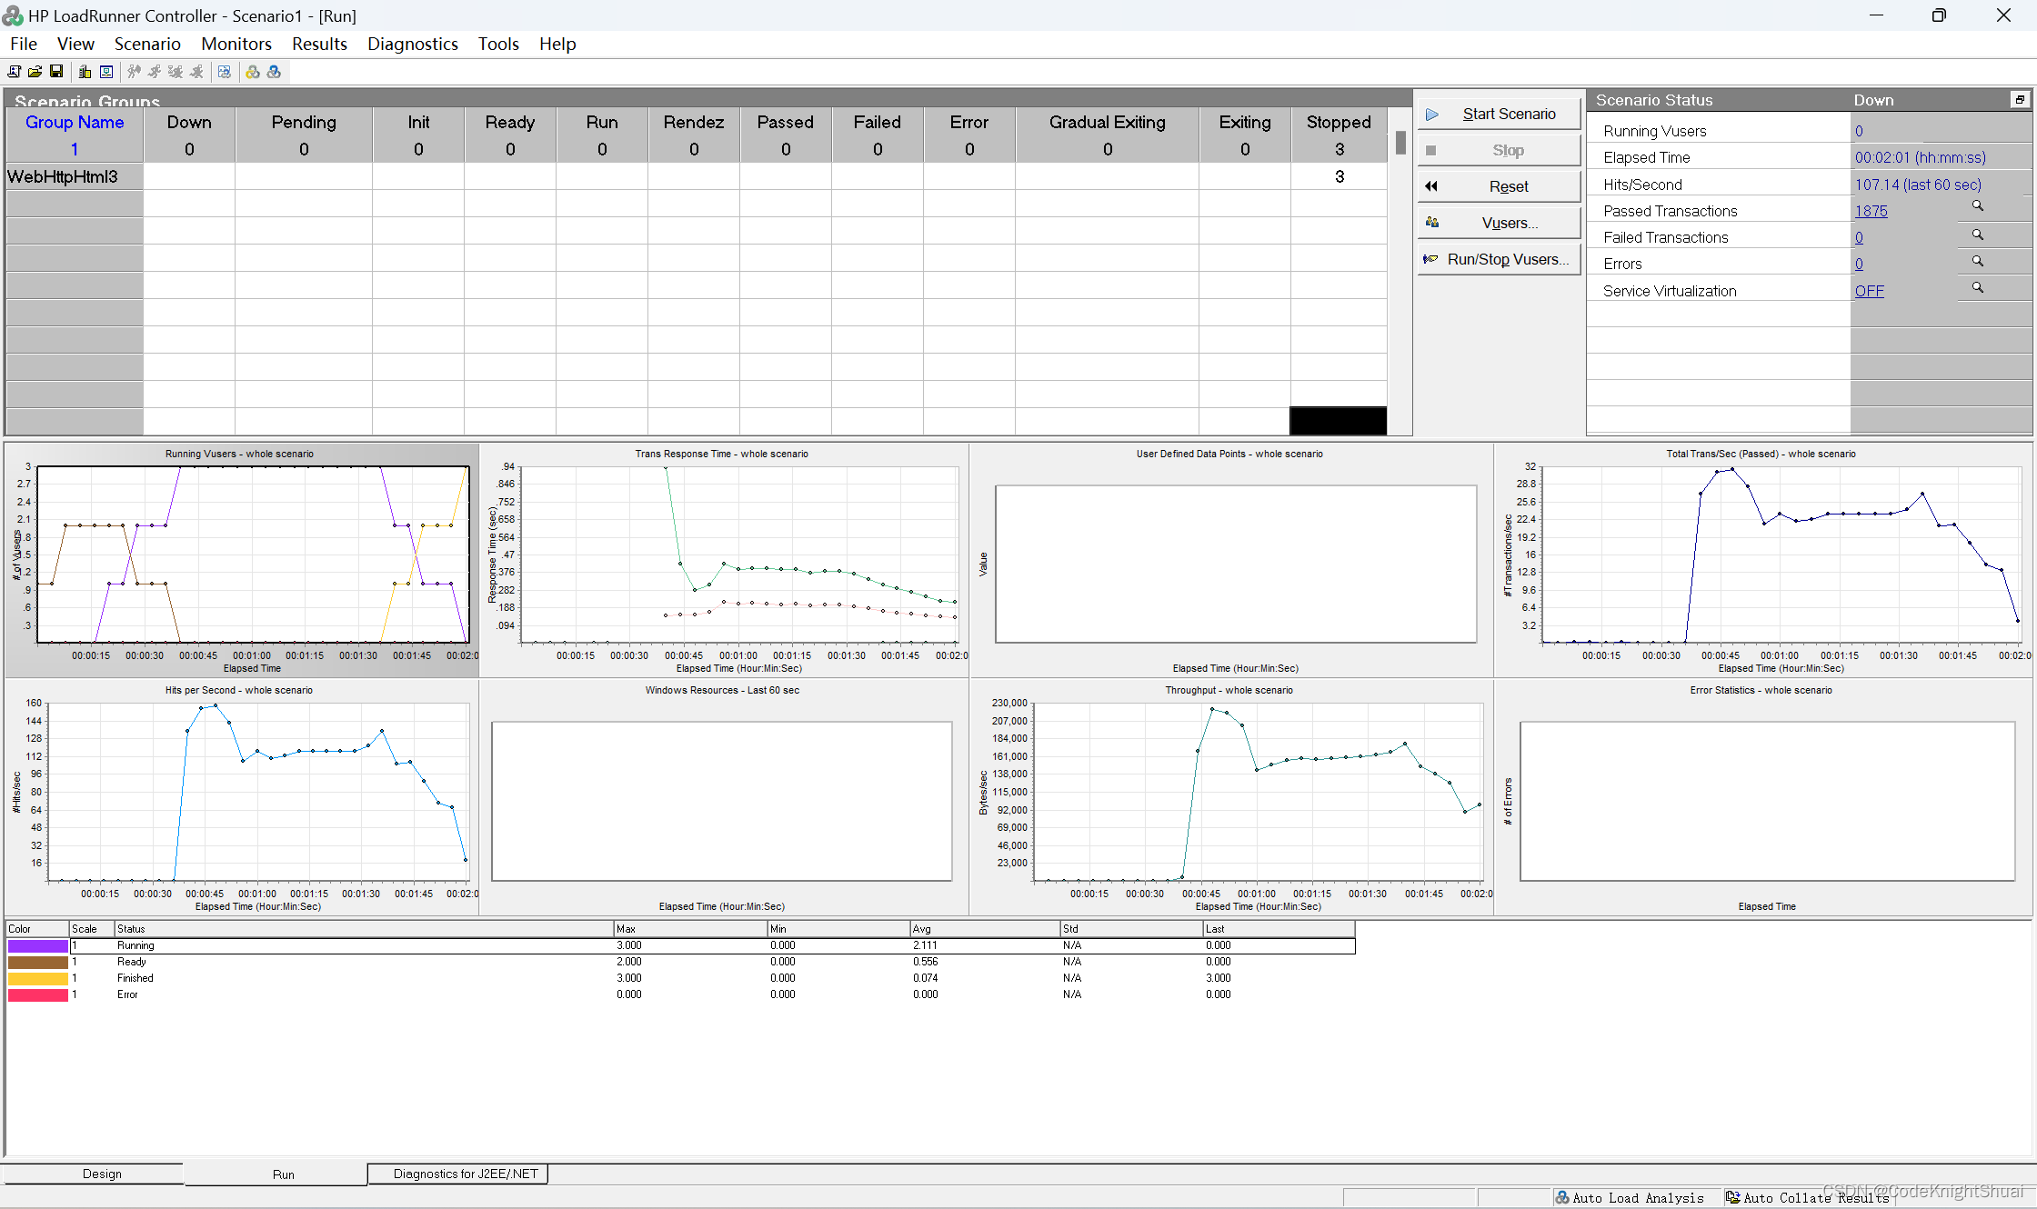Click the HP LoadRunner title bar app icon

coord(13,15)
